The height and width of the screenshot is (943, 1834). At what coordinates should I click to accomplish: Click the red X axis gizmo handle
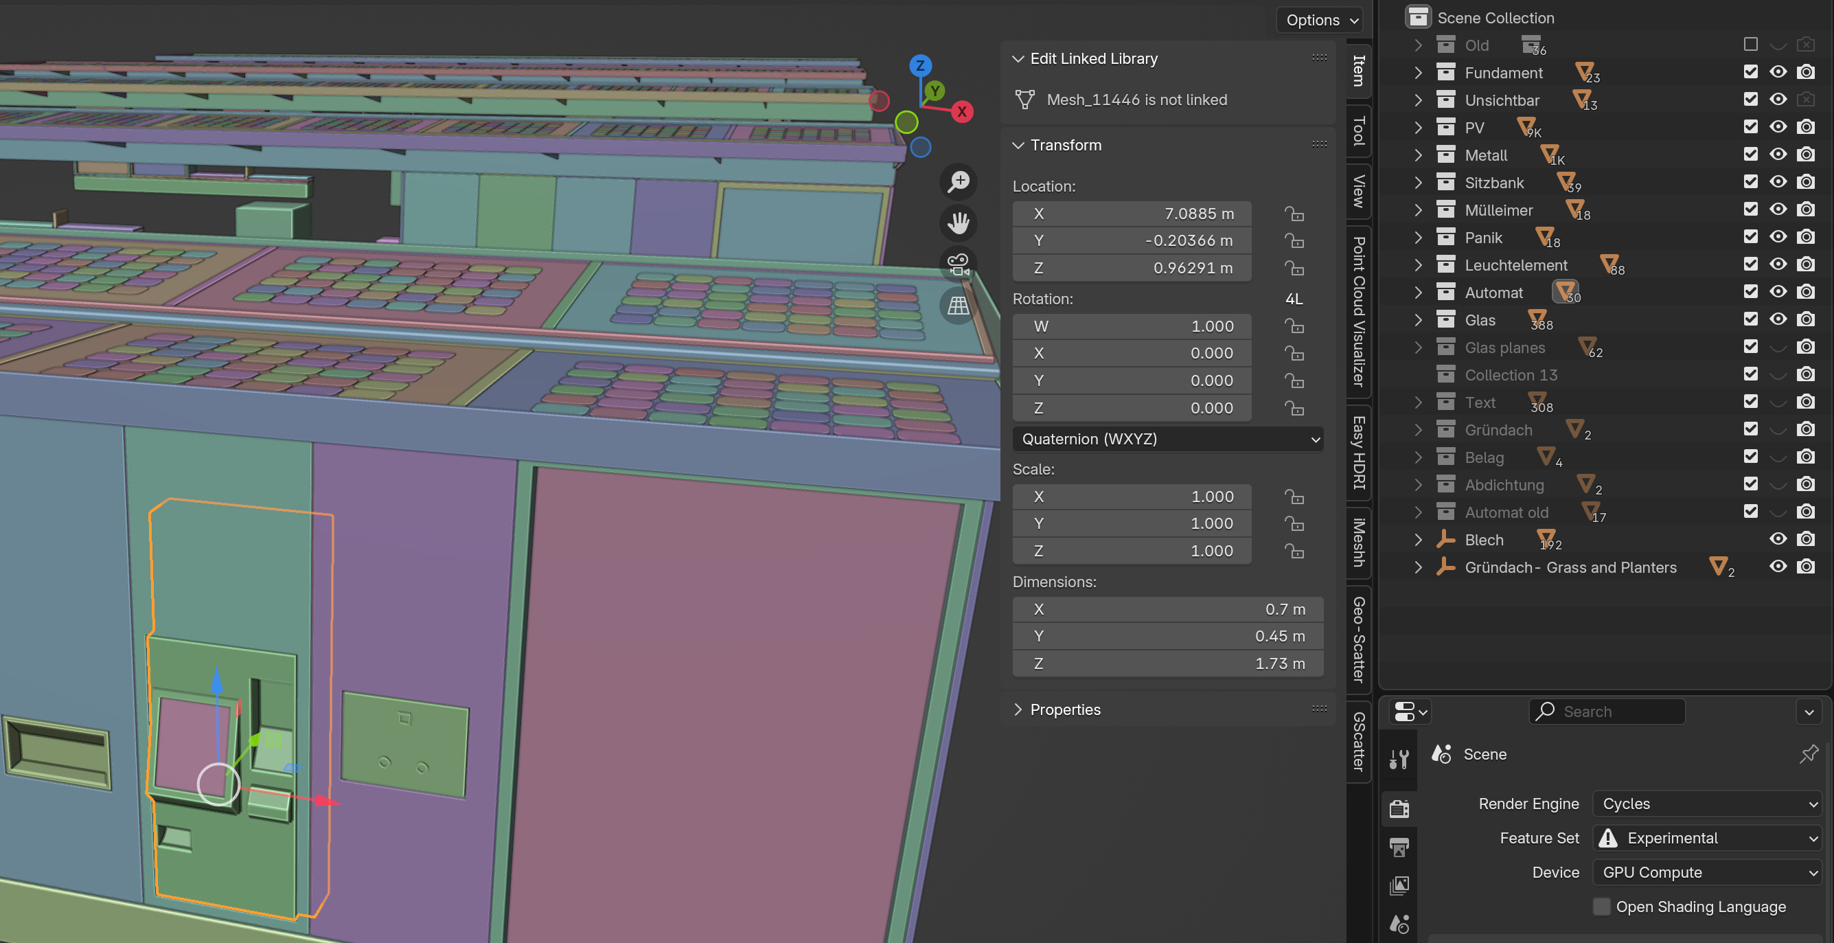[x=962, y=112]
